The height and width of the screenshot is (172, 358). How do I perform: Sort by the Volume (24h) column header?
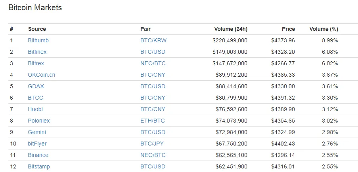pyautogui.click(x=231, y=29)
